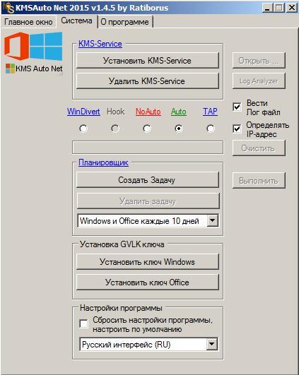Select the WinDivert radio button
The image size is (299, 375).
pyautogui.click(x=83, y=129)
